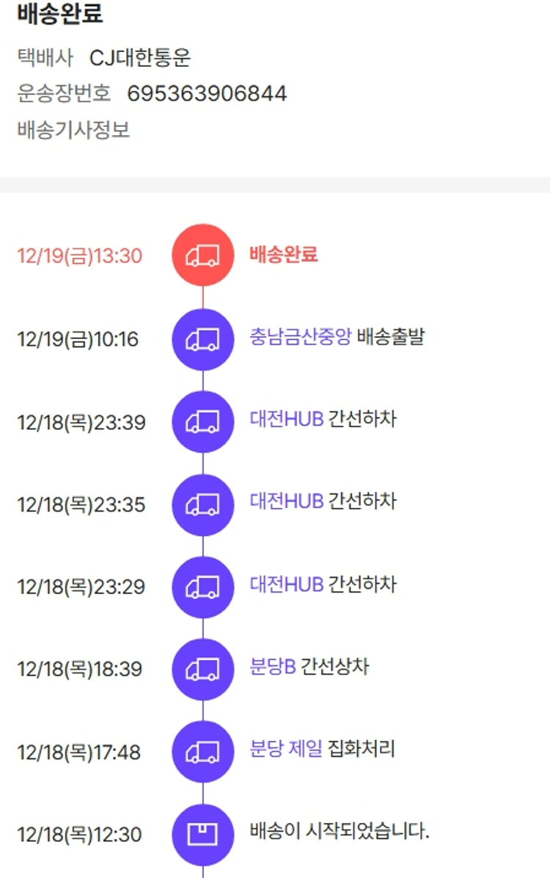Image resolution: width=550 pixels, height=878 pixels.
Task: Click the truck icon for 충남금산중앙 배송출발
Action: [202, 339]
